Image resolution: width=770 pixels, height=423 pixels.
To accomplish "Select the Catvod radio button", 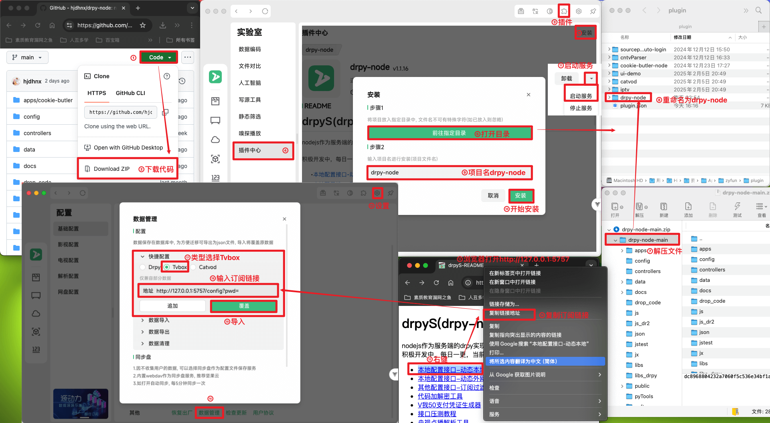I will click(193, 267).
